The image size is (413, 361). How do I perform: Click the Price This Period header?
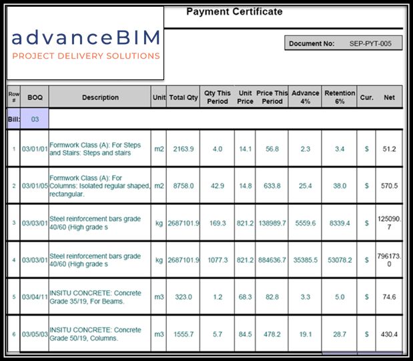pos(272,97)
